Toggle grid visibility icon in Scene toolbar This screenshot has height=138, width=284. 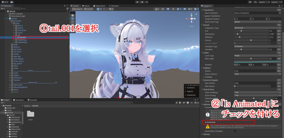point(98,9)
